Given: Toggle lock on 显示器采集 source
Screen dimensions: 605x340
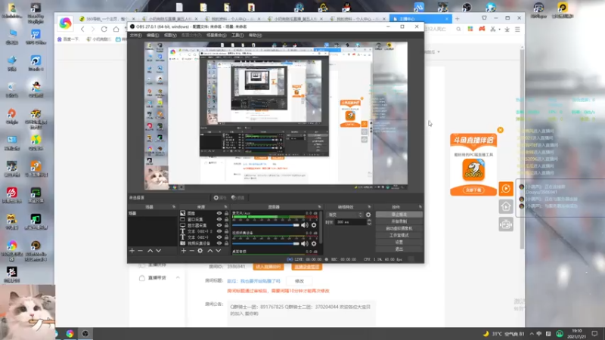Looking at the screenshot, I should coord(226,225).
